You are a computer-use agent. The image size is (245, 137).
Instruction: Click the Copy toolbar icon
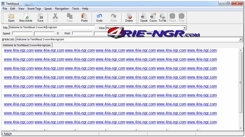(x=70, y=18)
